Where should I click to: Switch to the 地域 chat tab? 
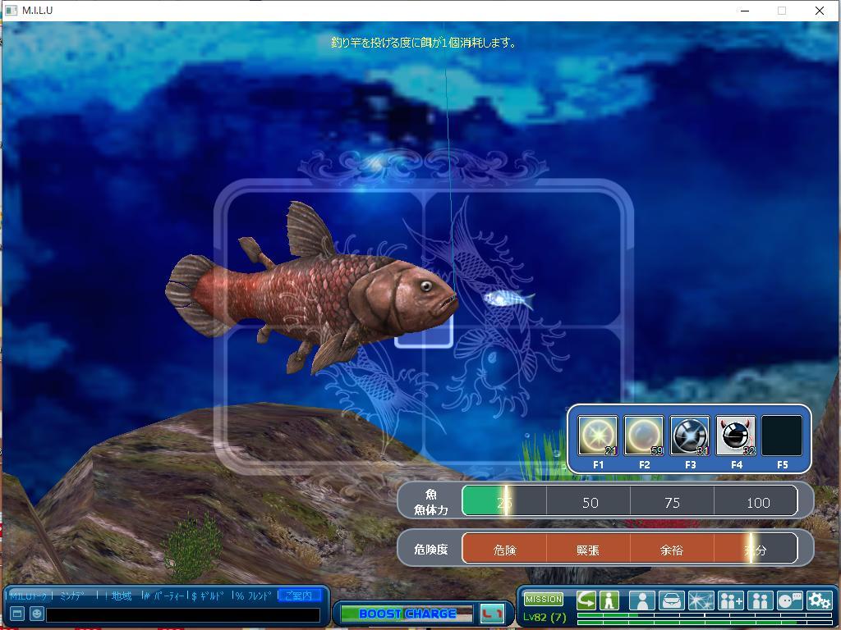pos(122,596)
